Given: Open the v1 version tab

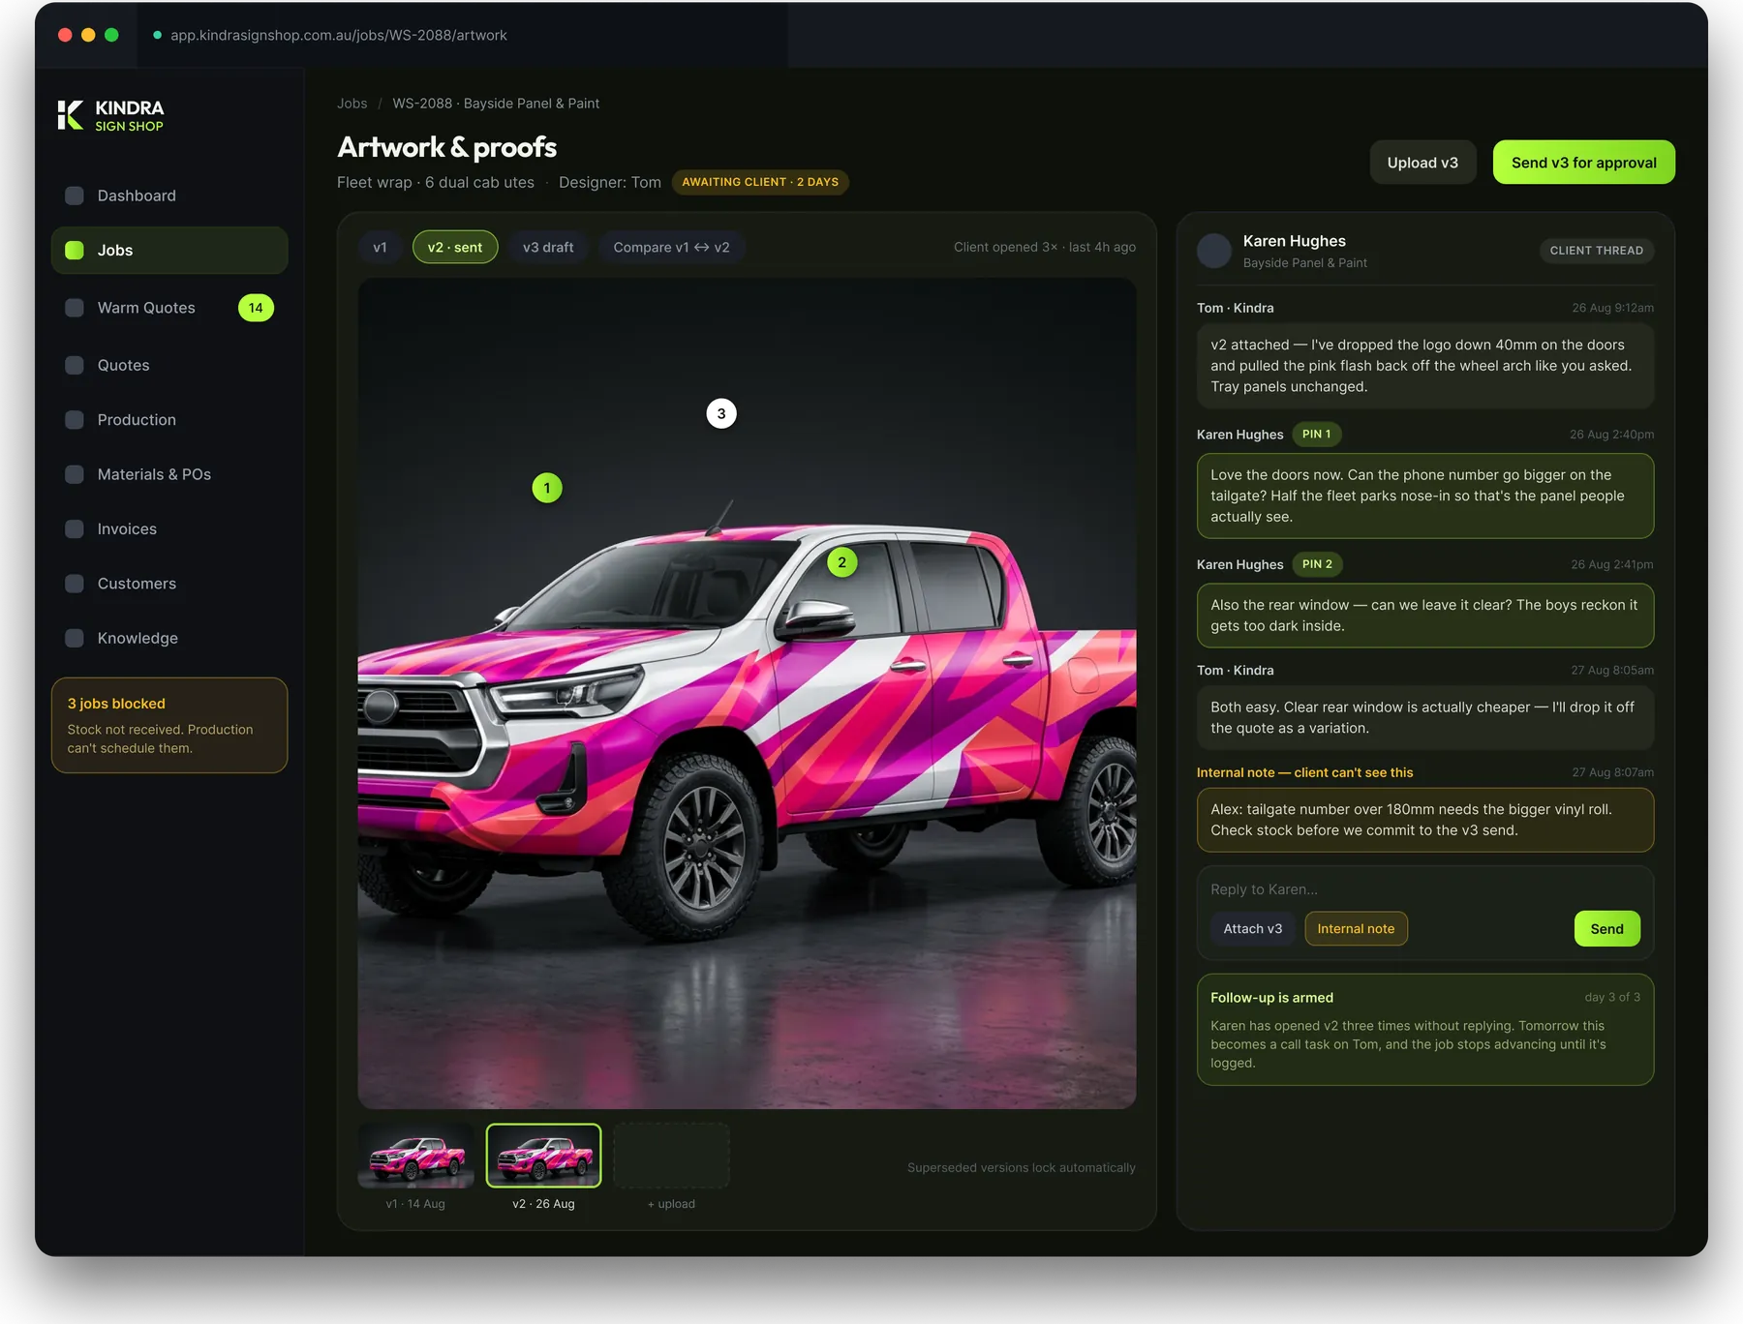Looking at the screenshot, I should pos(380,247).
